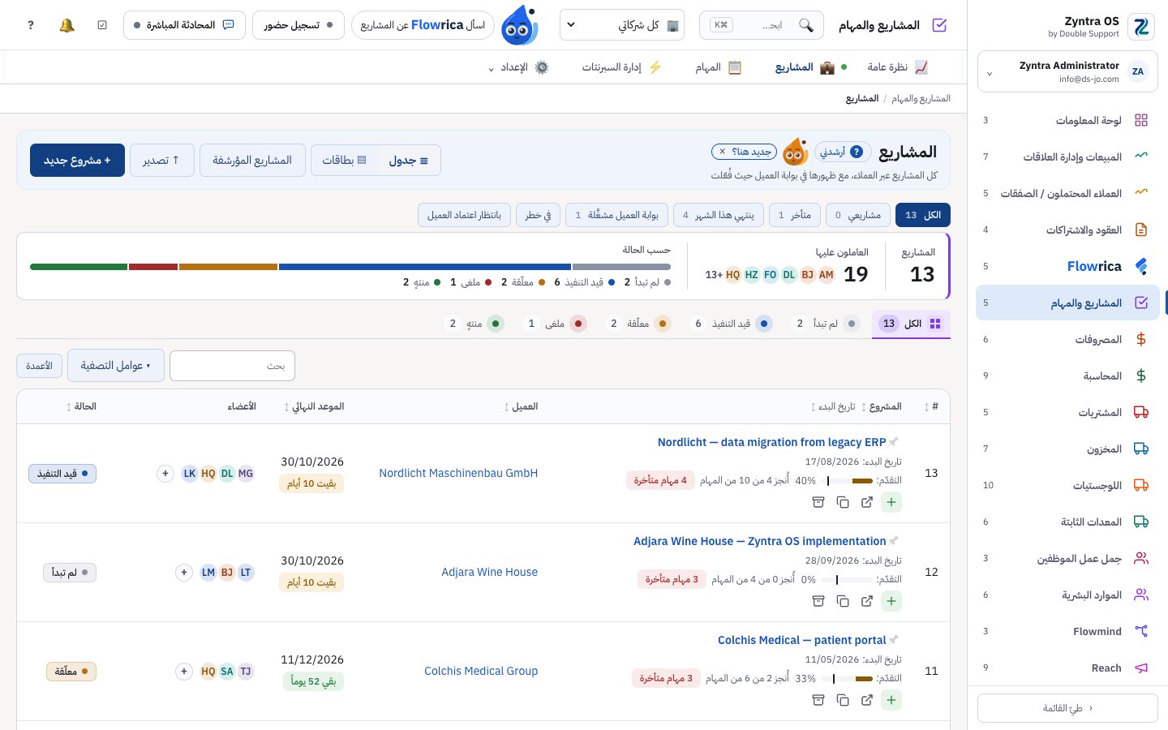Screen dimensions: 1168x730
Task: Sort table by الموعد النهائي column
Action: click(x=314, y=406)
